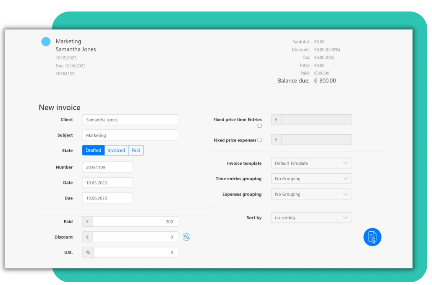Image resolution: width=432 pixels, height=285 pixels.
Task: Click the invoice Date field
Action: pos(107,182)
